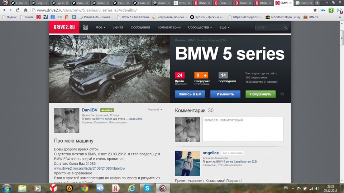Click the 'Запись в БЖ' button

coord(190,94)
